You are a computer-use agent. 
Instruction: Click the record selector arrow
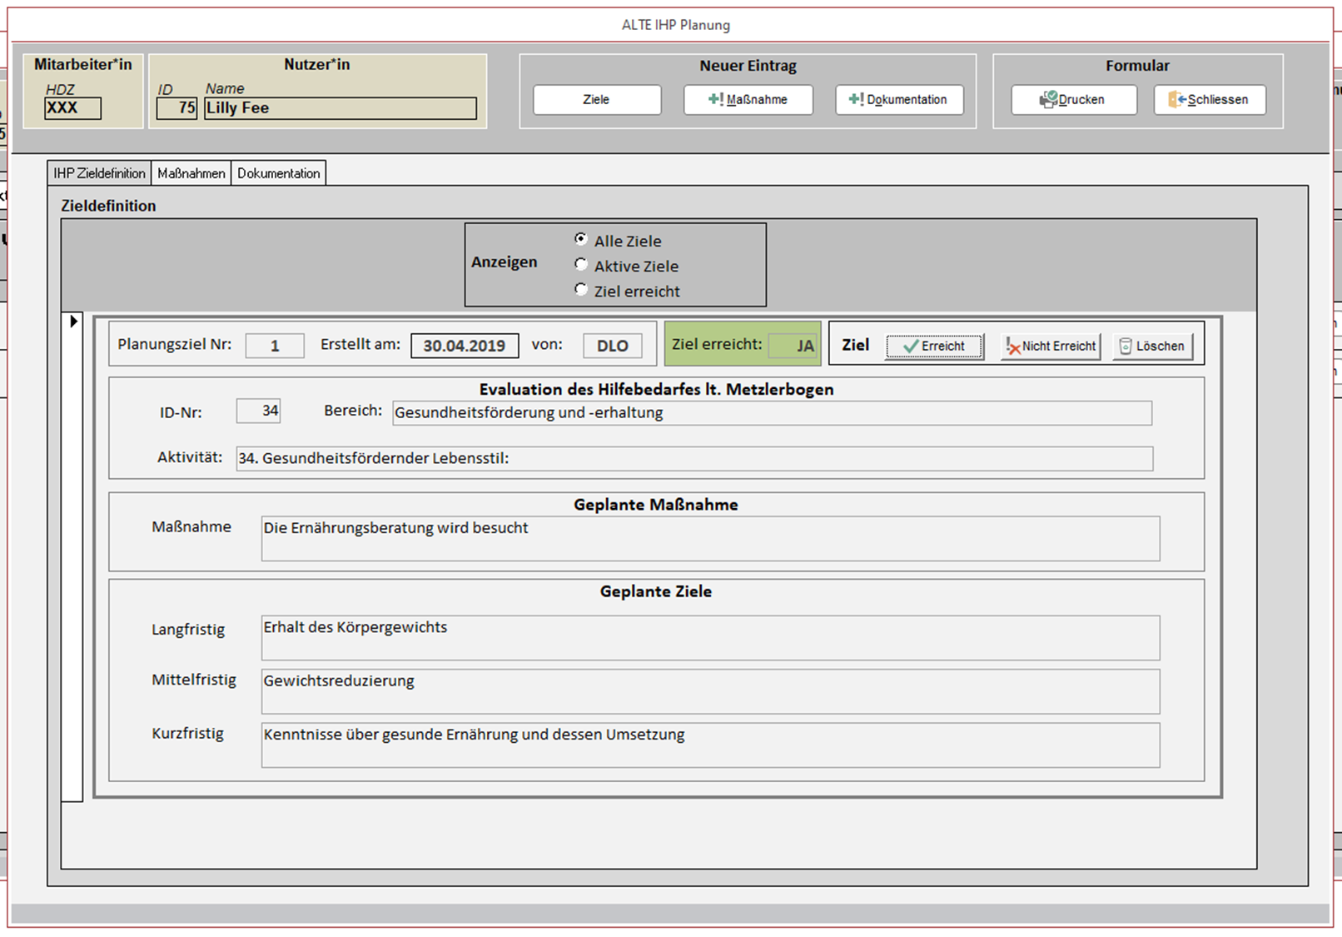coord(73,321)
